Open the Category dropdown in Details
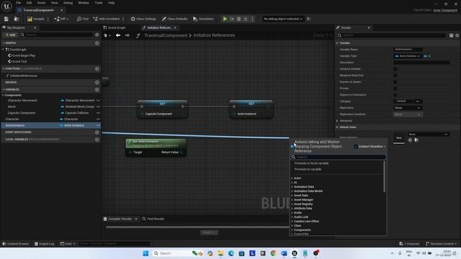Image resolution: width=461 pixels, height=259 pixels. pyautogui.click(x=408, y=101)
